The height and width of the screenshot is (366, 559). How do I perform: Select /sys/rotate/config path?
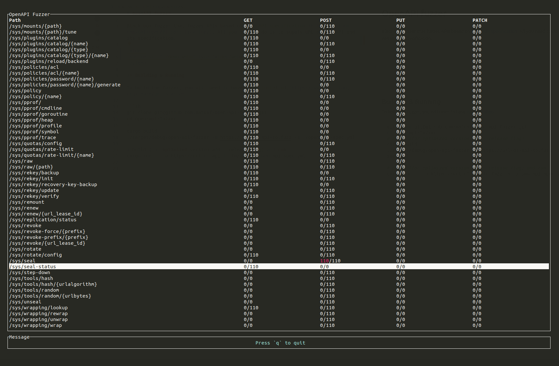(36, 255)
